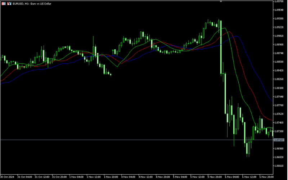Screen dimensions: 288x180
Task: Click the 6 Nov 04:00 time label
Action: tap(232, 177)
